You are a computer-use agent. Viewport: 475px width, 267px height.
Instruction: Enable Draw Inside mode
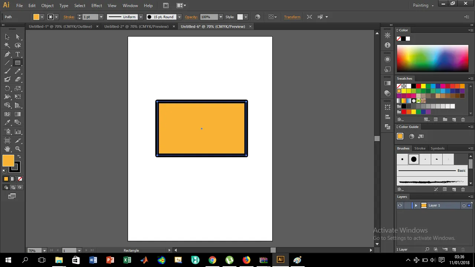tap(20, 187)
